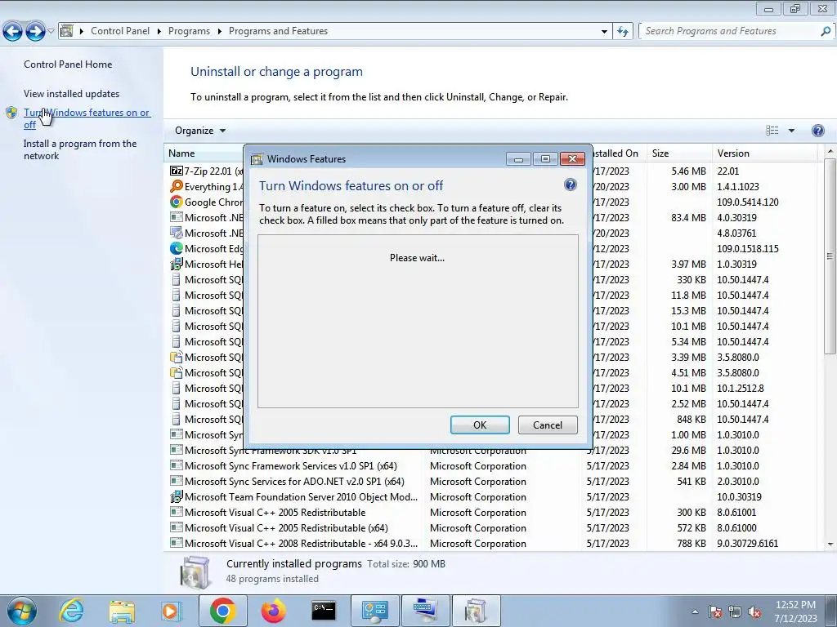Click the Refresh button in address bar
This screenshot has height=627, width=837.
pos(622,31)
